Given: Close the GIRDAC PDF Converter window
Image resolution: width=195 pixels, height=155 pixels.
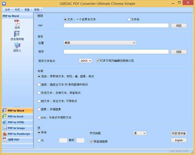Looking at the screenshot, I should coord(188,2).
